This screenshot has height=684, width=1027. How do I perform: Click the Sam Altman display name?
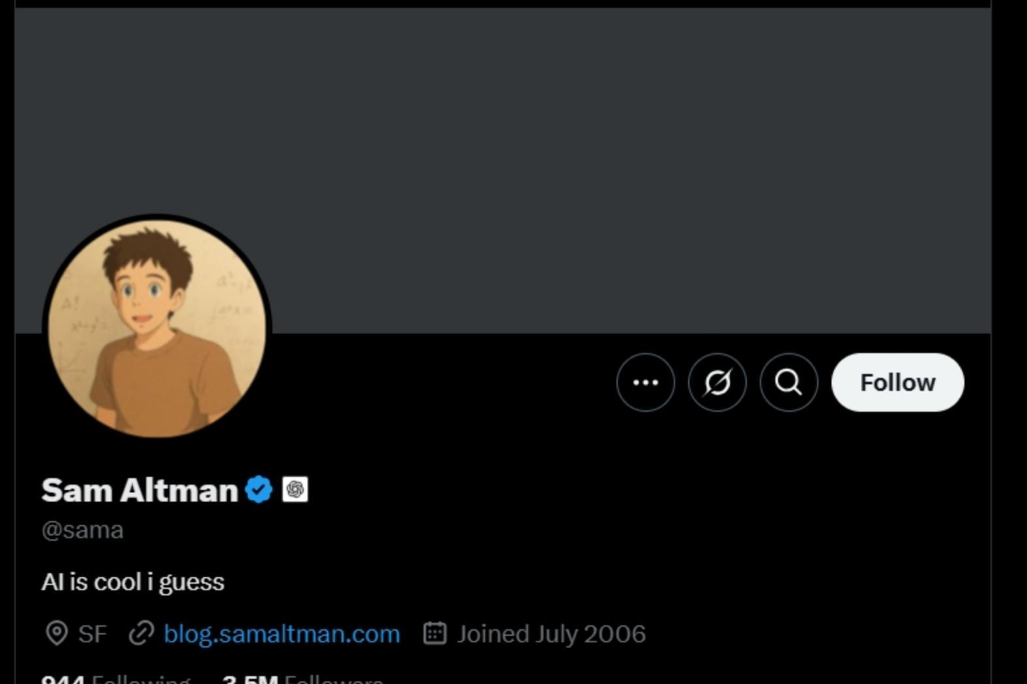139,490
